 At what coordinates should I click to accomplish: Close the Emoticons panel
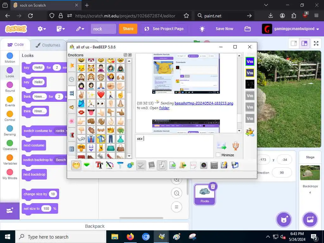tap(130, 55)
